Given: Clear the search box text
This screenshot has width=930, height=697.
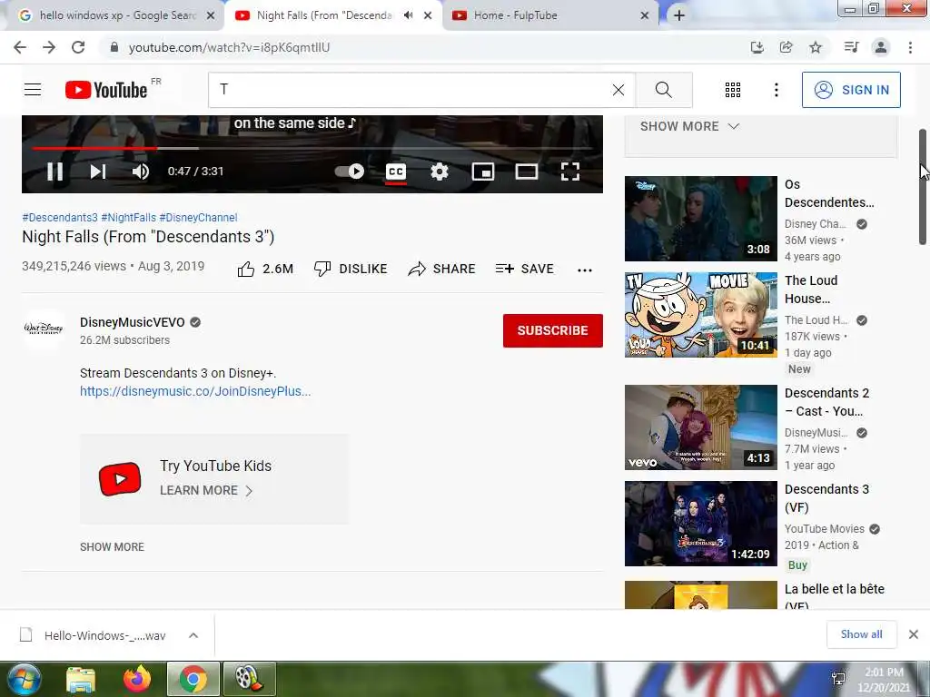Looking at the screenshot, I should tap(618, 90).
